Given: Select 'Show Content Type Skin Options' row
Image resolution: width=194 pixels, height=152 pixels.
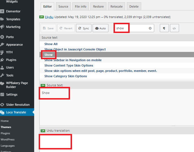Looking at the screenshot, I should click(x=117, y=65).
